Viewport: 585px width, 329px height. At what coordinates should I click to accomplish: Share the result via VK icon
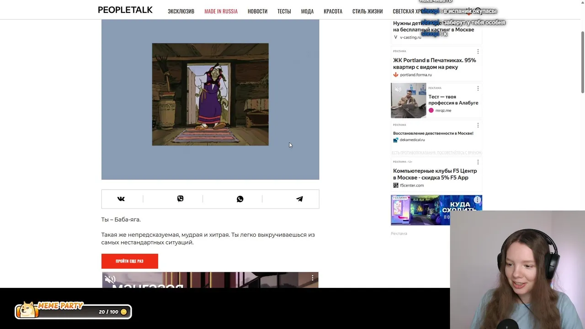tap(121, 199)
